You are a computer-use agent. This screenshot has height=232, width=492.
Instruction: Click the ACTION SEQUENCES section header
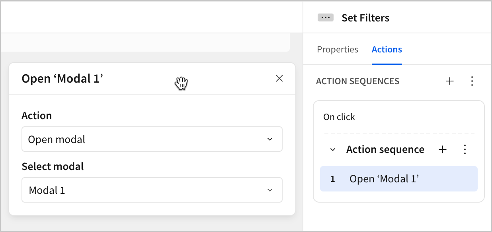357,81
